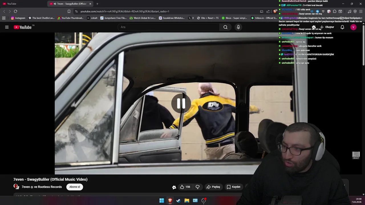Click the browser share page icon
The height and width of the screenshot is (205, 365).
pyautogui.click(x=268, y=11)
